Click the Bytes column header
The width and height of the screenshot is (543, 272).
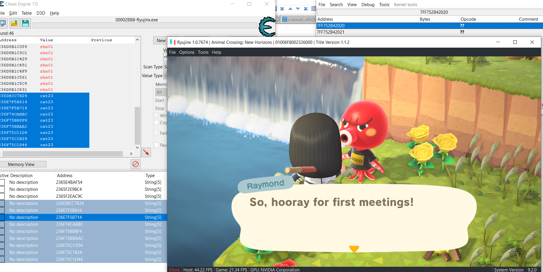(439, 19)
